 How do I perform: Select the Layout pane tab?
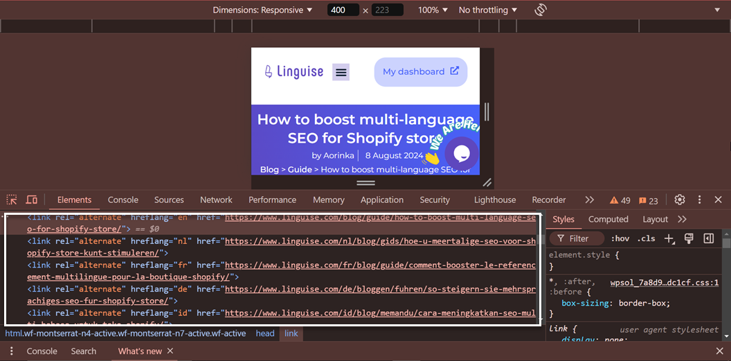(x=655, y=219)
